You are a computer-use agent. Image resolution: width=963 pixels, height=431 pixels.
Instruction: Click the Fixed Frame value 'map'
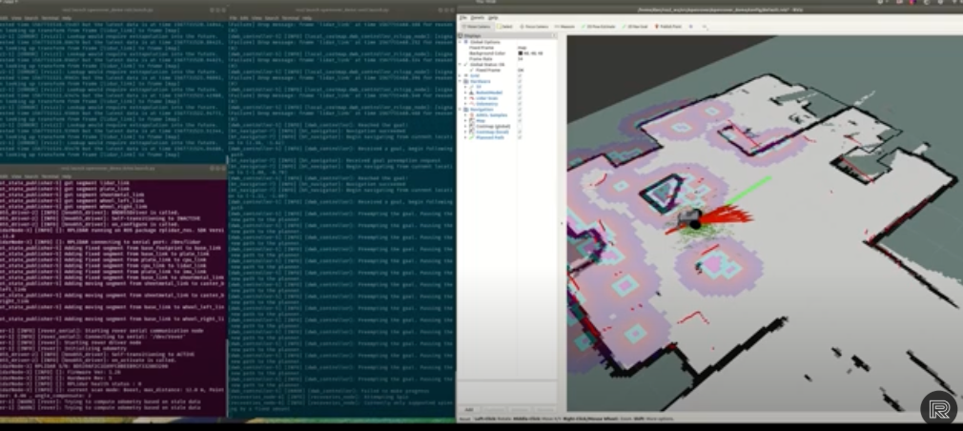click(522, 48)
